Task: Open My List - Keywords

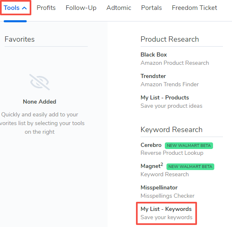Action: point(166,213)
